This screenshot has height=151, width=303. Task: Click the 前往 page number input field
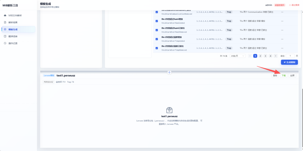[290, 56]
